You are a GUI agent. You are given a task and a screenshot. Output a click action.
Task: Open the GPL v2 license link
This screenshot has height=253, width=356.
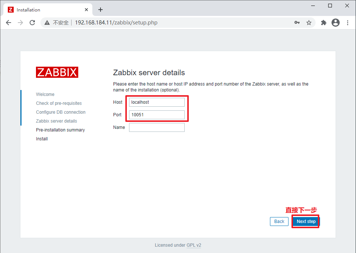point(194,245)
